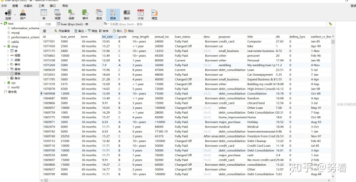
Task: Open the 查看 menu
Action: (15, 5)
